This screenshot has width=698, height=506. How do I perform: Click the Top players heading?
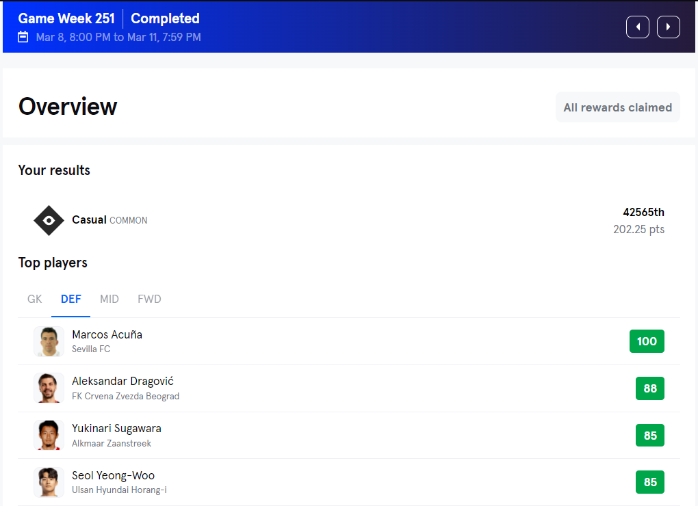[53, 263]
